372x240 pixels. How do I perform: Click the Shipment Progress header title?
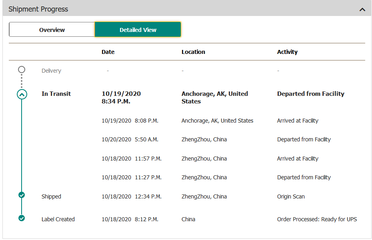pos(38,9)
